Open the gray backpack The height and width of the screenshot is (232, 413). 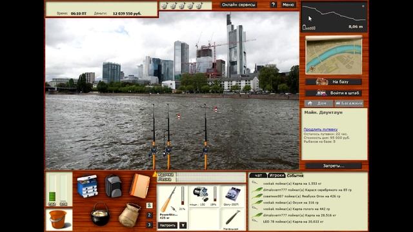point(114,186)
